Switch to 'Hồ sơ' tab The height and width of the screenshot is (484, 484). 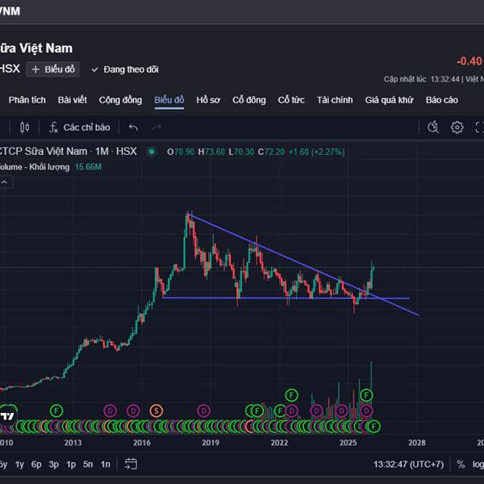(x=208, y=100)
